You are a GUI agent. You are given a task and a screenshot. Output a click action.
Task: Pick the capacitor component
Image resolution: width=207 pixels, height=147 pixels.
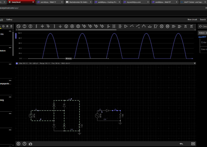point(42,26)
